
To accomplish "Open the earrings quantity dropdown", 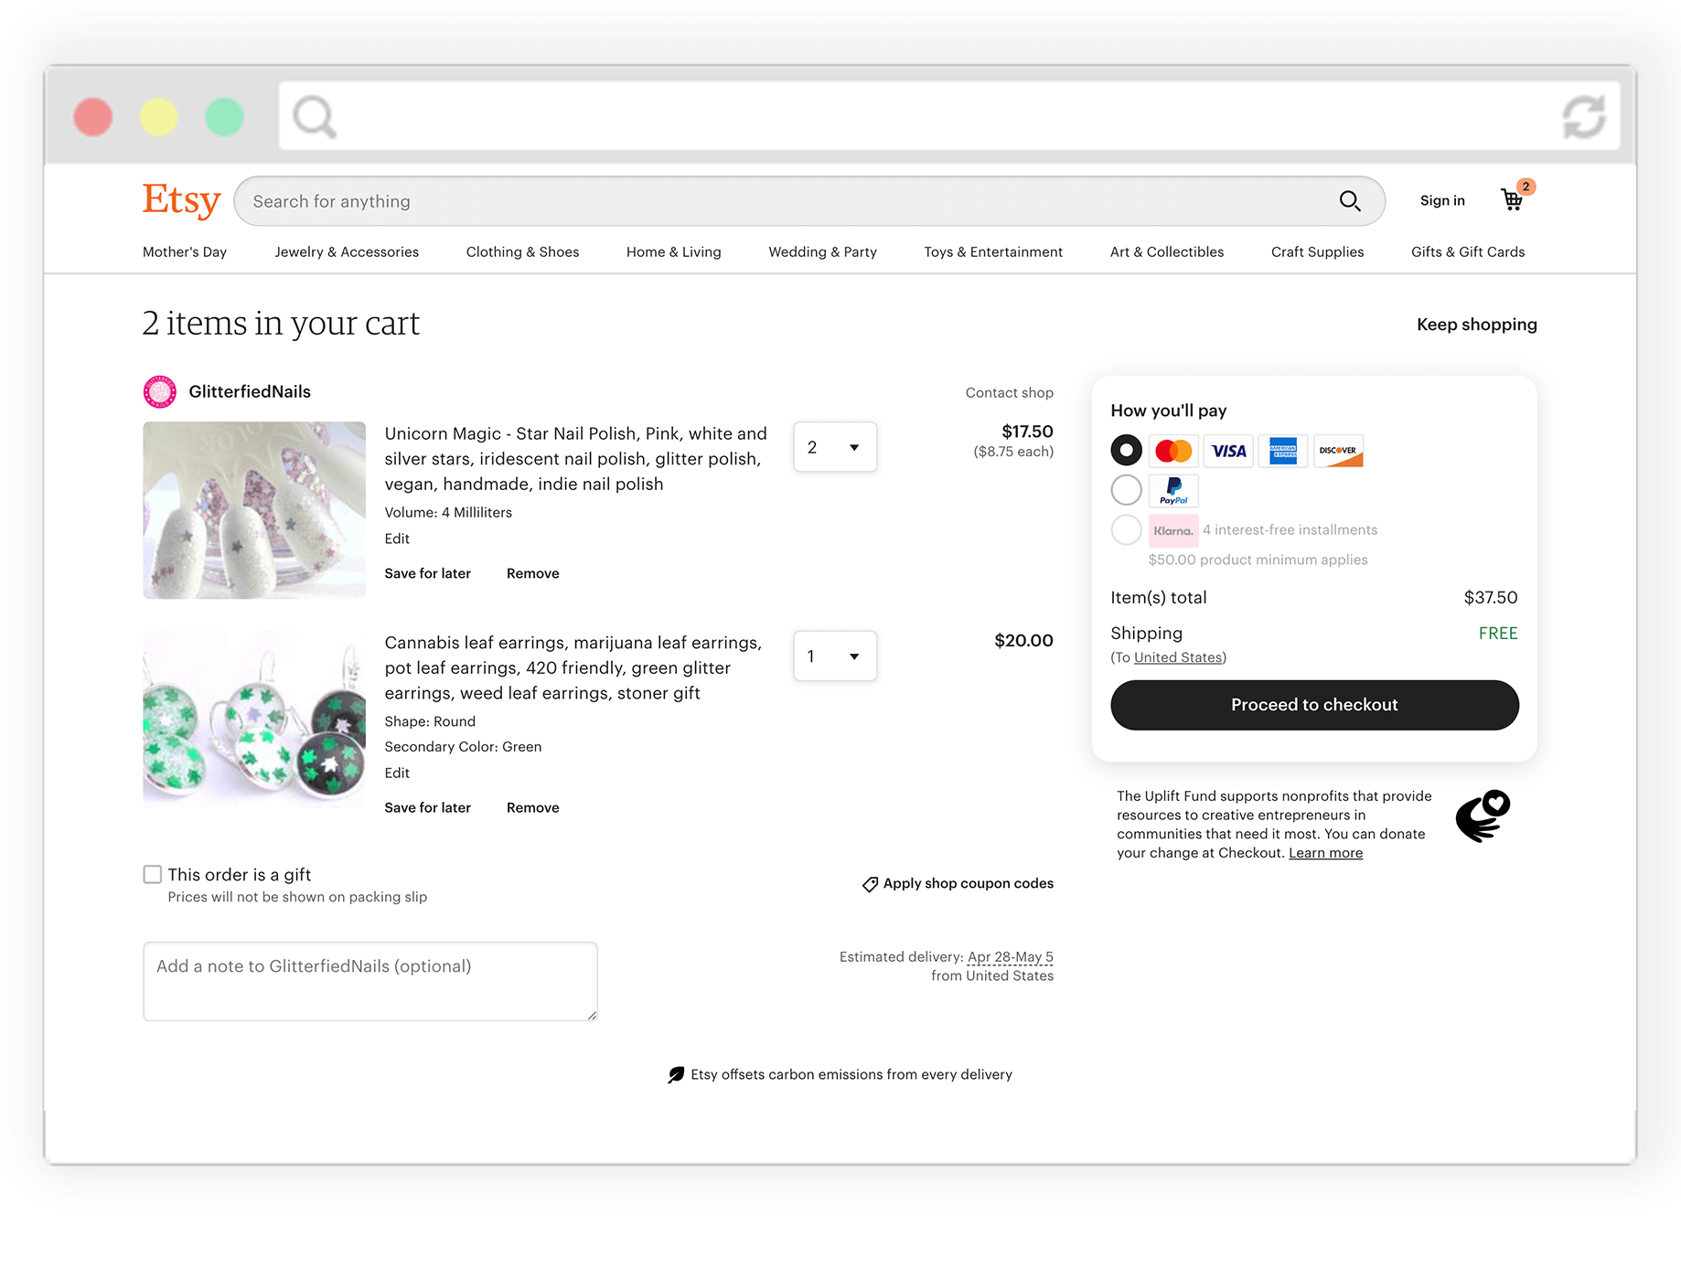I will click(835, 656).
